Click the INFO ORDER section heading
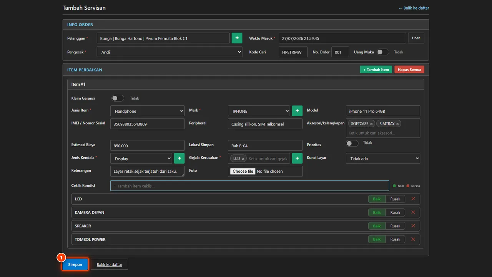 [80, 25]
